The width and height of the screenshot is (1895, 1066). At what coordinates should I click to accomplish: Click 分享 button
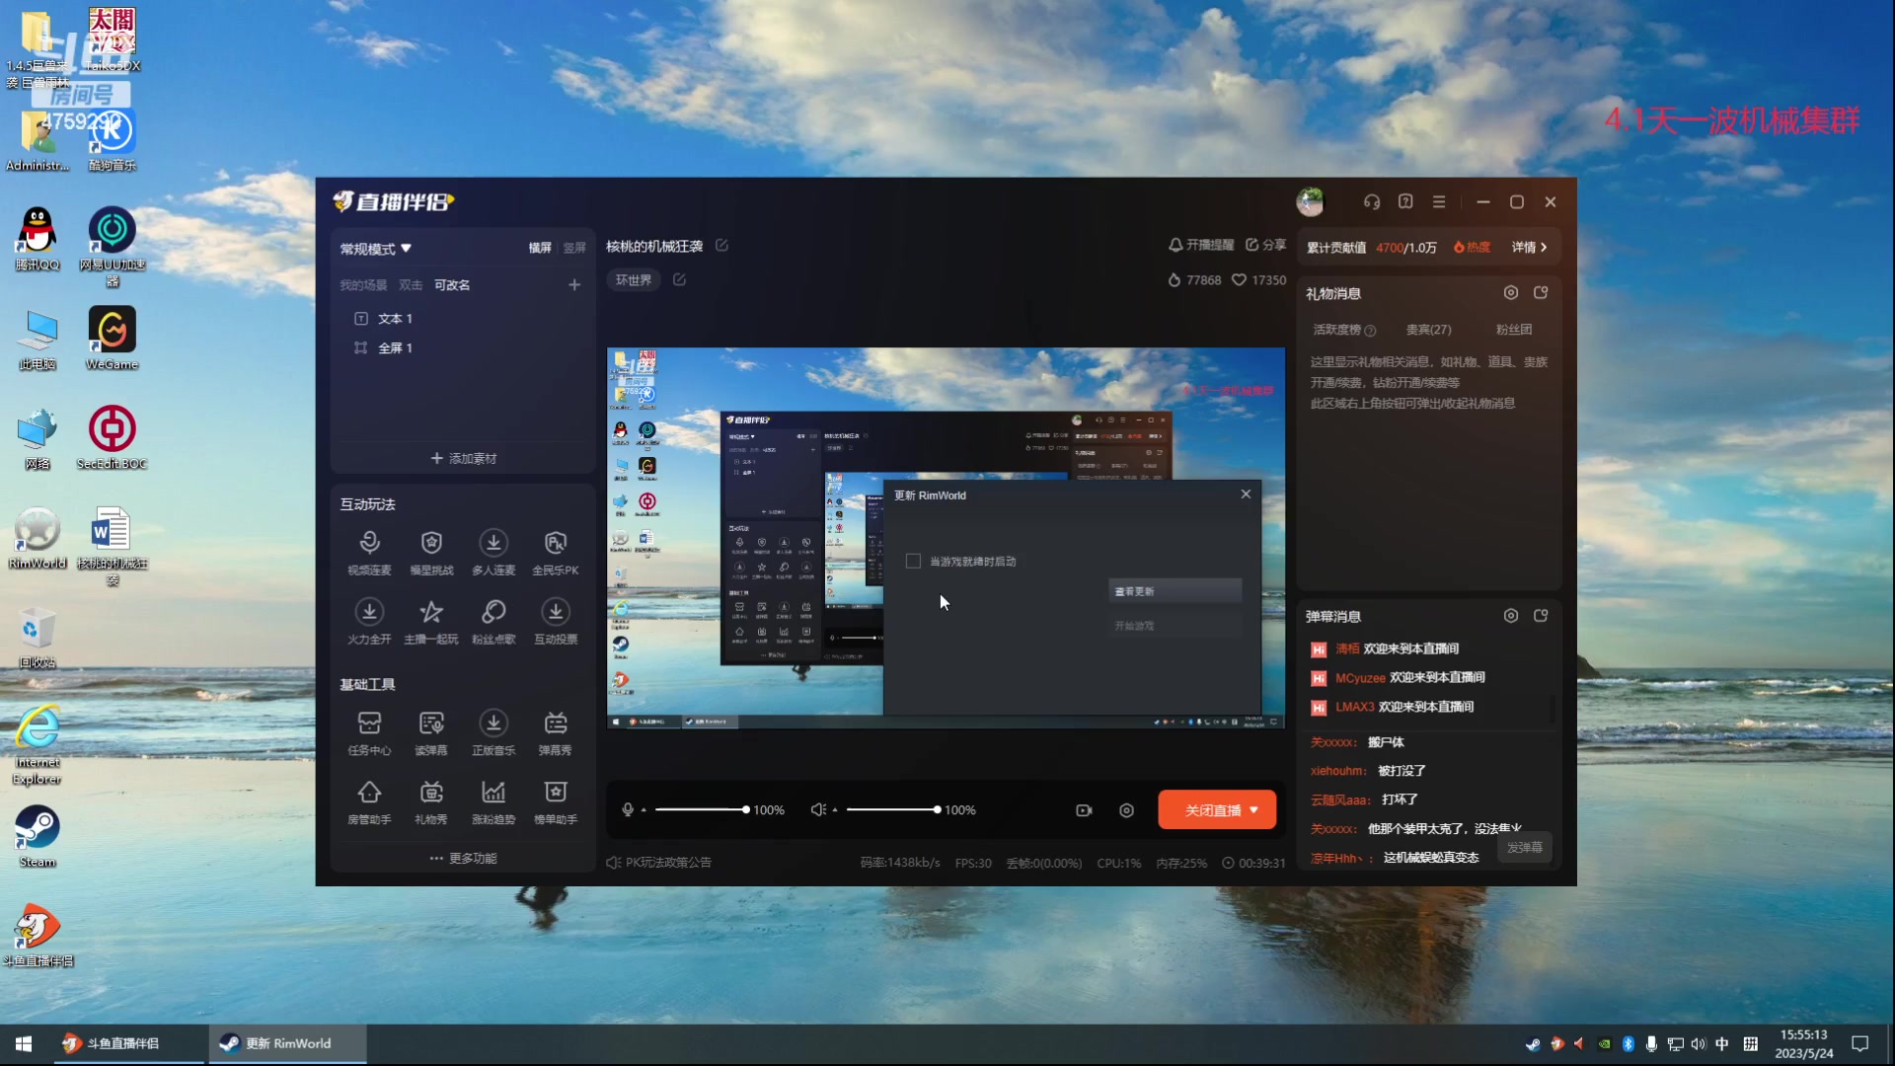click(x=1265, y=245)
